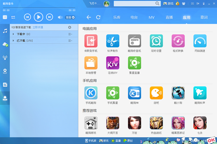
Task: Open 酷狗收音机 radio app
Action: 135,41
